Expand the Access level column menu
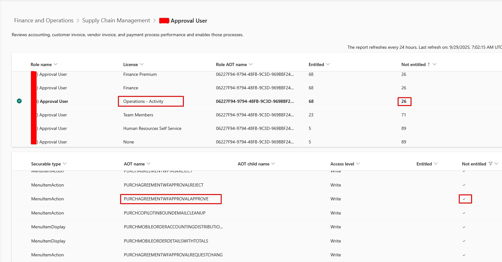This screenshot has height=262, width=502. click(358, 164)
